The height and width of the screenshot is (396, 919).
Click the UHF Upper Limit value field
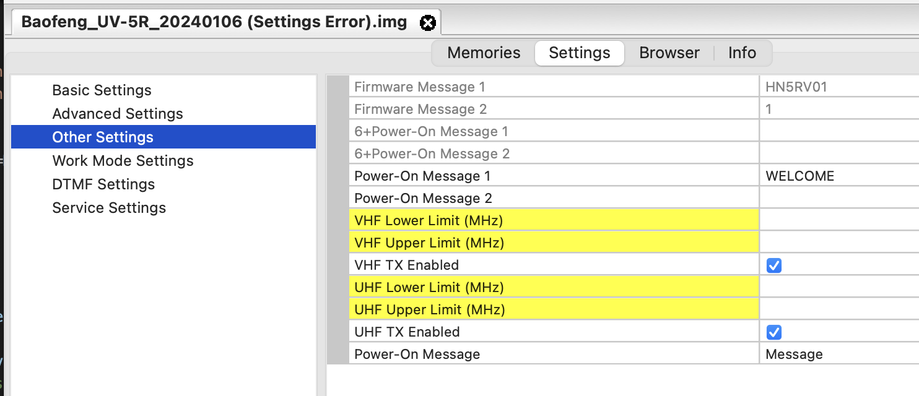click(839, 309)
